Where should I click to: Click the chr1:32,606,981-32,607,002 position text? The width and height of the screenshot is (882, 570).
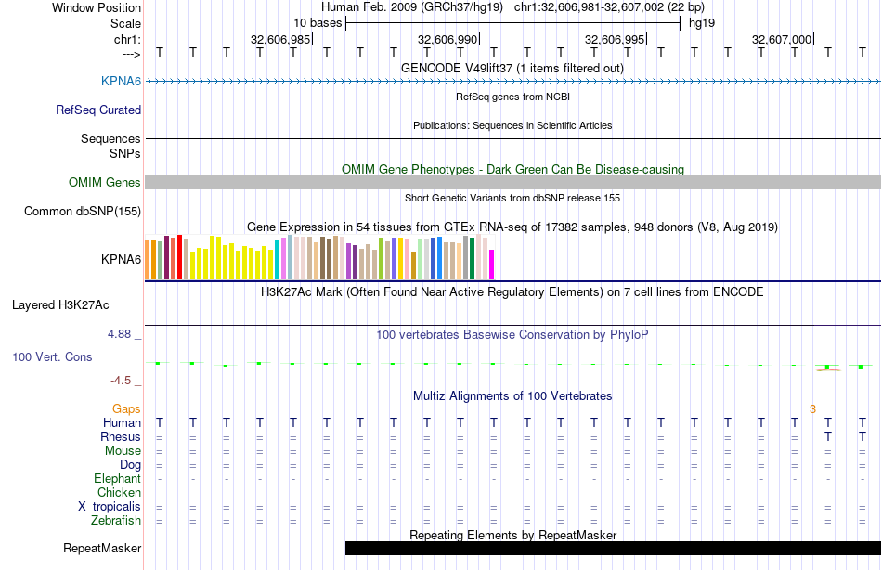609,7
